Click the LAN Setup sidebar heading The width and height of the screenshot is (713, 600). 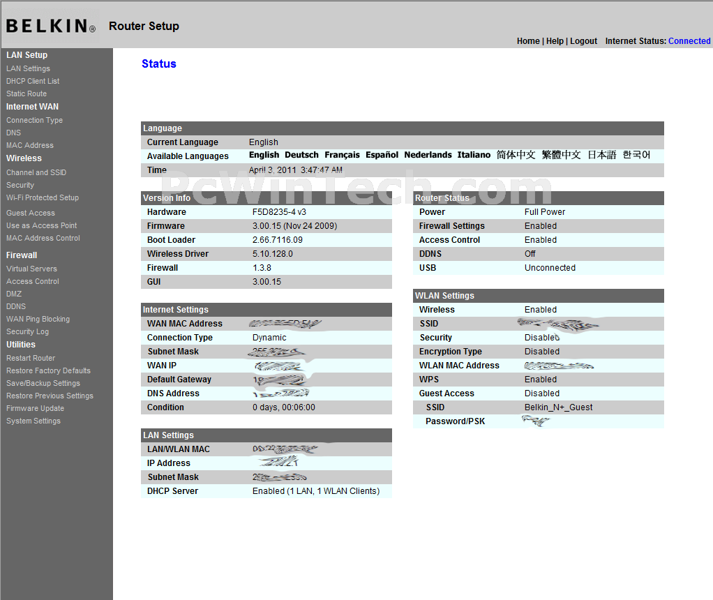pos(27,55)
